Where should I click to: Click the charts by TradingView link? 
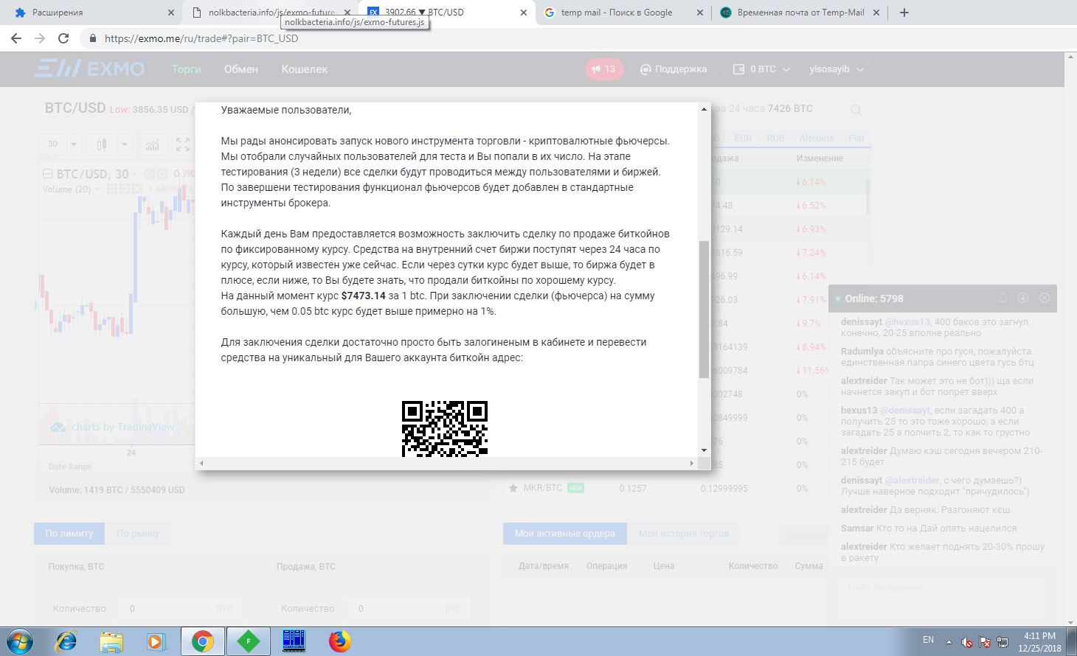[113, 428]
